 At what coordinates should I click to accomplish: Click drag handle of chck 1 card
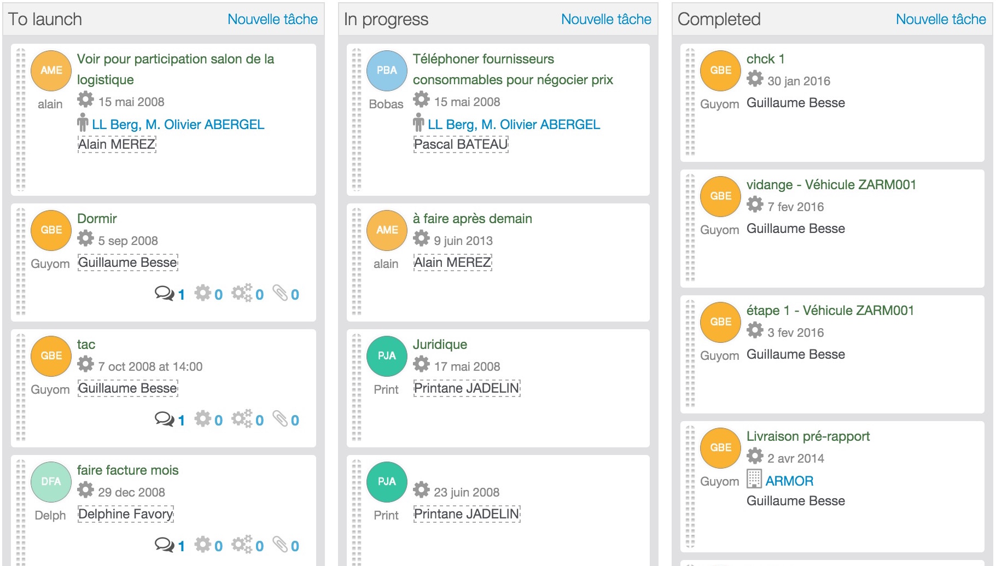click(690, 103)
